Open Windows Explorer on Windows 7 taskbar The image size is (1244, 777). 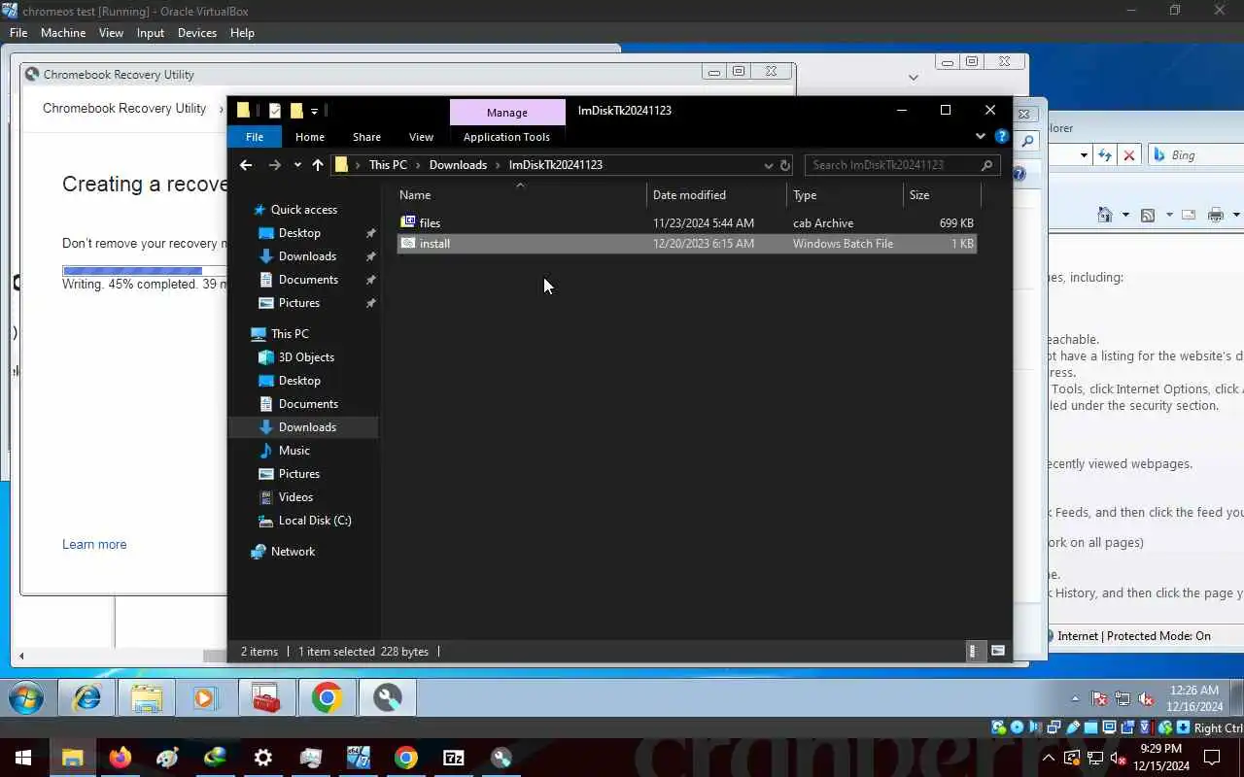(147, 698)
